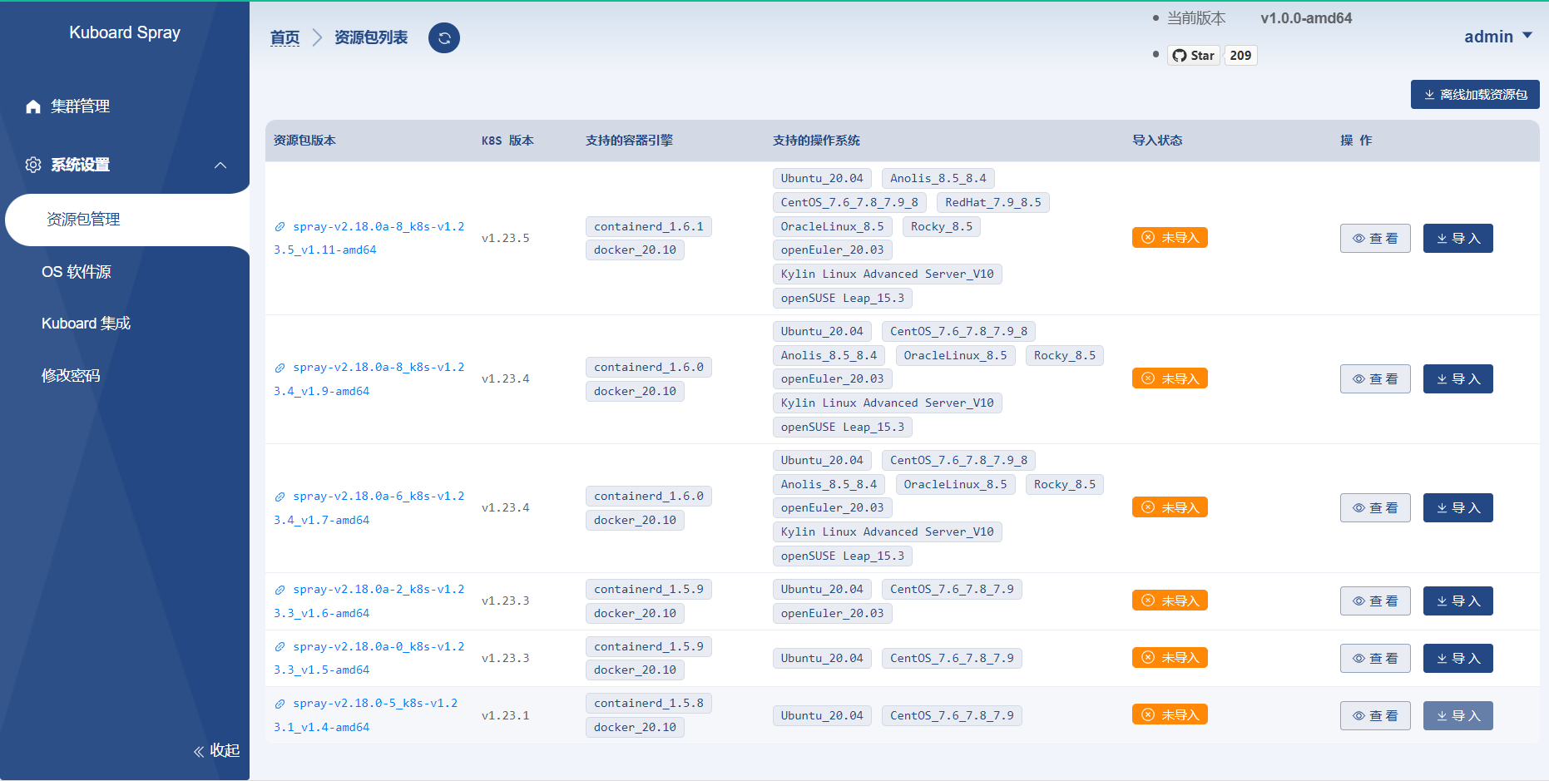Image resolution: width=1549 pixels, height=781 pixels.
Task: Click the 支持的容器引擎 column header
Action: pyautogui.click(x=629, y=141)
